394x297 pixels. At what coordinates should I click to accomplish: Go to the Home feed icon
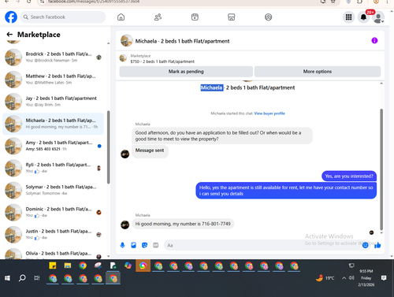(x=121, y=17)
